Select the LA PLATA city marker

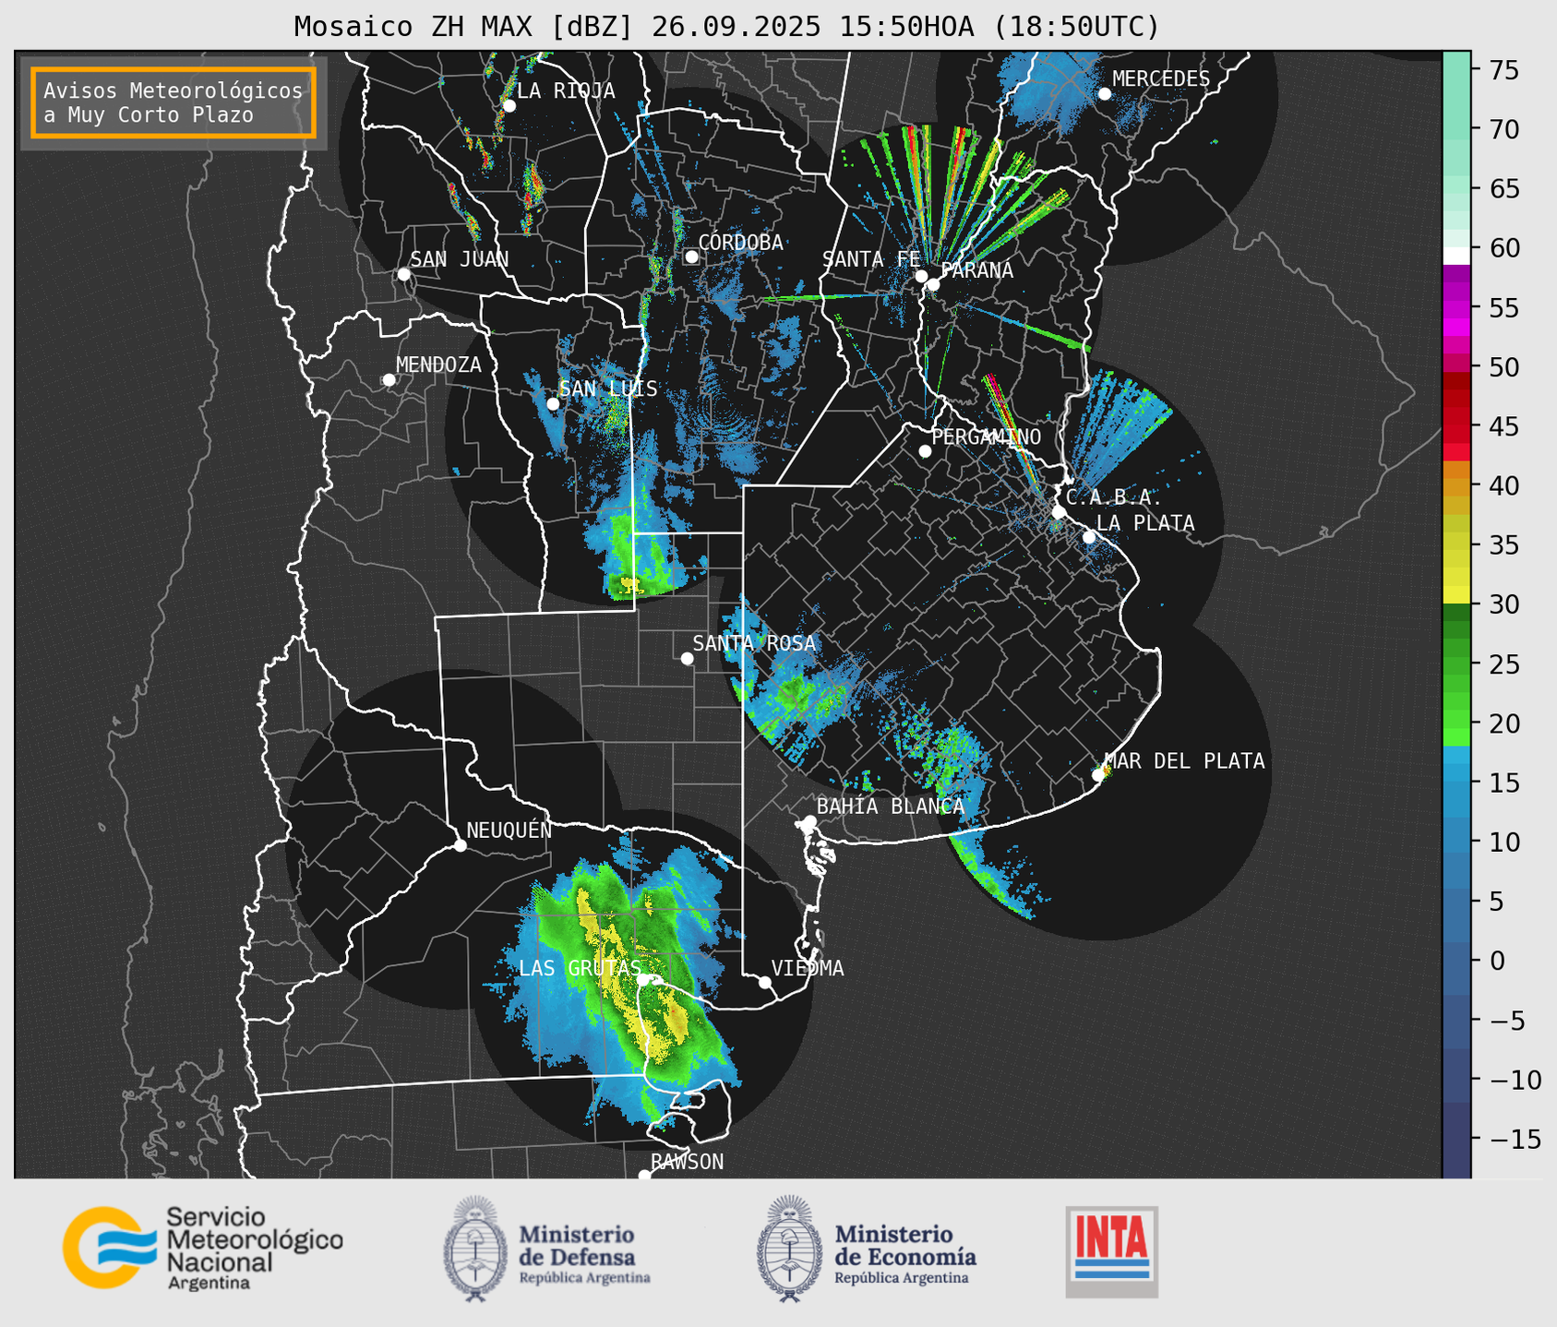tap(1089, 537)
